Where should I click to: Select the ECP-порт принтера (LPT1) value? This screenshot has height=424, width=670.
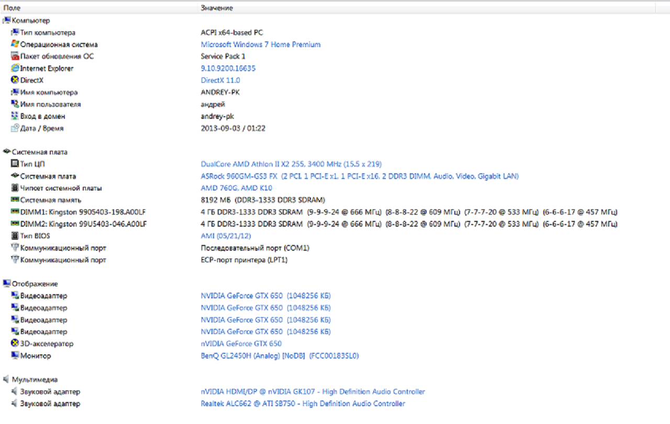(x=244, y=260)
